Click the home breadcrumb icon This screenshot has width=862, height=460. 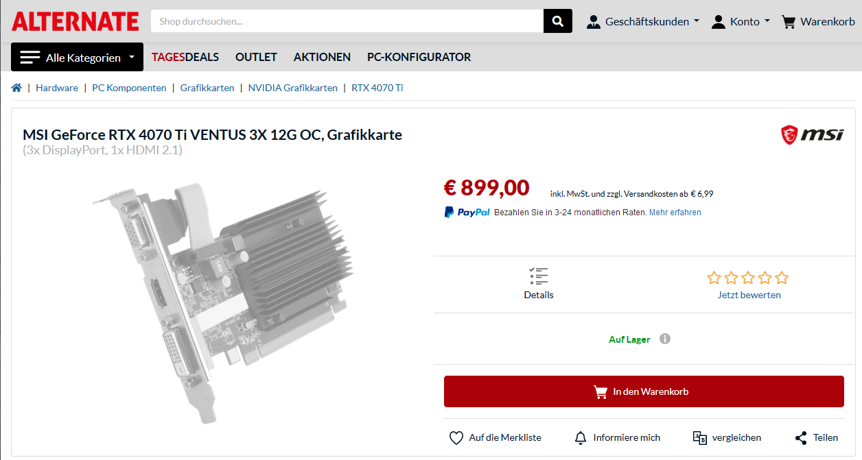point(16,88)
